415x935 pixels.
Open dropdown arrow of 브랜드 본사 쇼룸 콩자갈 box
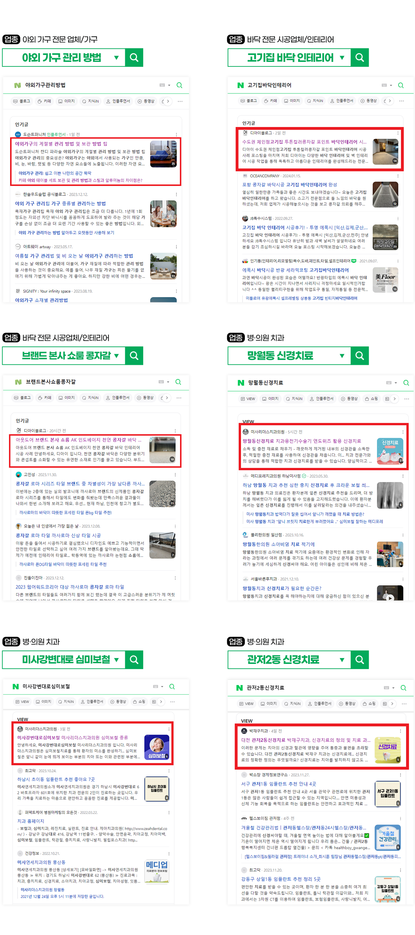(116, 356)
